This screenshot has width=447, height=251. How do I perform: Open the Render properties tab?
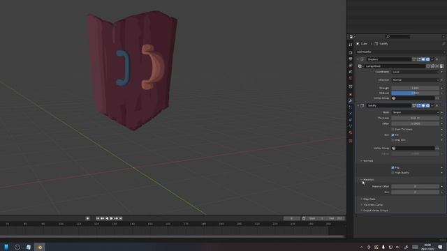(x=351, y=53)
